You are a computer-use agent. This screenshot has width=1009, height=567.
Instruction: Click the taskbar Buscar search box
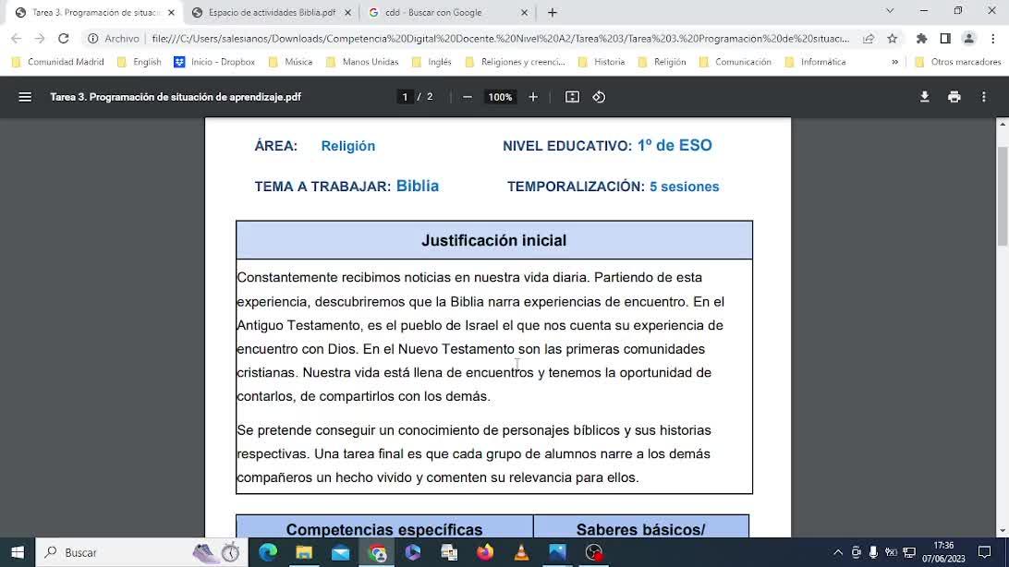click(x=141, y=552)
